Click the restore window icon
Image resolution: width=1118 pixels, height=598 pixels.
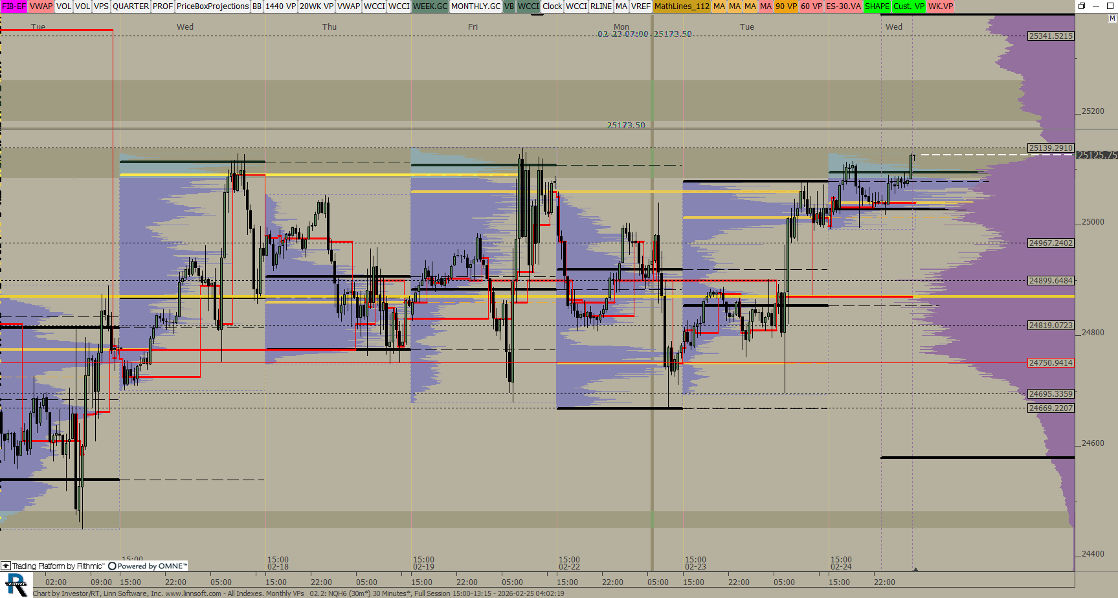[1082, 6]
